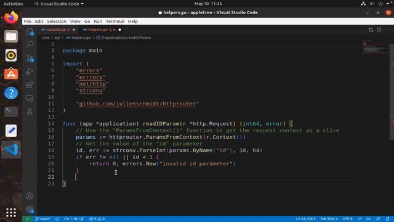
Task: Click the feedback icon in the status bar
Action: (x=378, y=219)
